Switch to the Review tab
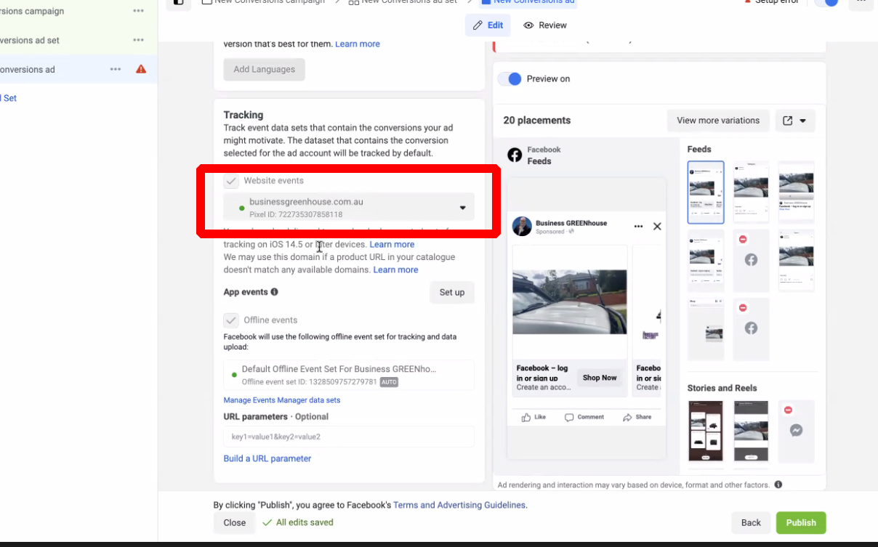Viewport: 878px width, 547px height. [545, 25]
